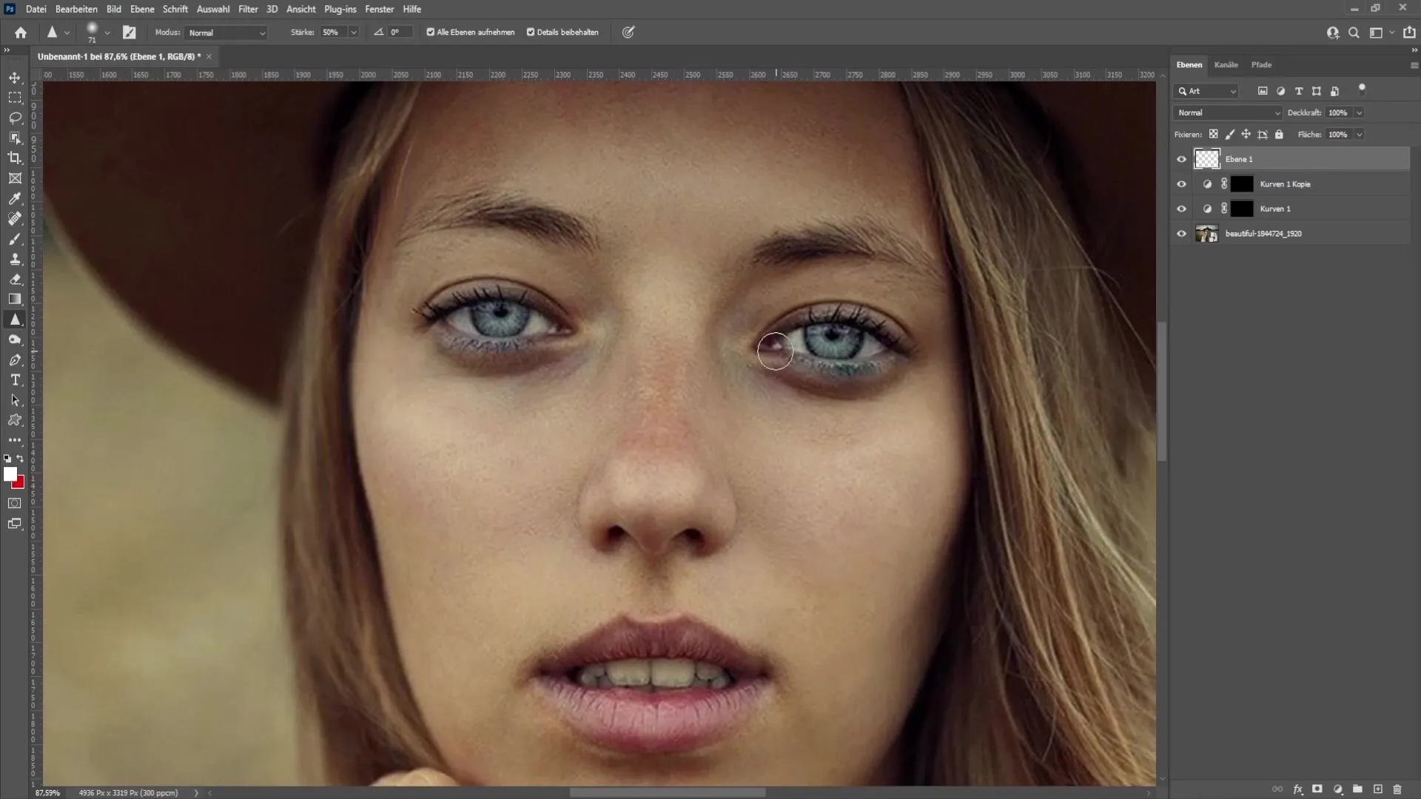Image resolution: width=1421 pixels, height=799 pixels.
Task: Toggle visibility of Ebene 1 layer
Action: click(1182, 158)
